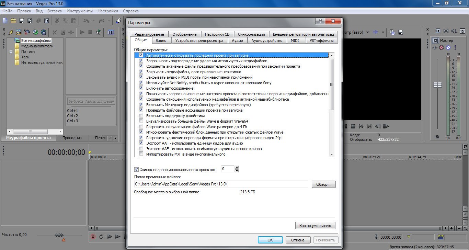The image size is (469, 250).
Task: Click the red Automation Settings gear in Master bus
Action: click(442, 47)
